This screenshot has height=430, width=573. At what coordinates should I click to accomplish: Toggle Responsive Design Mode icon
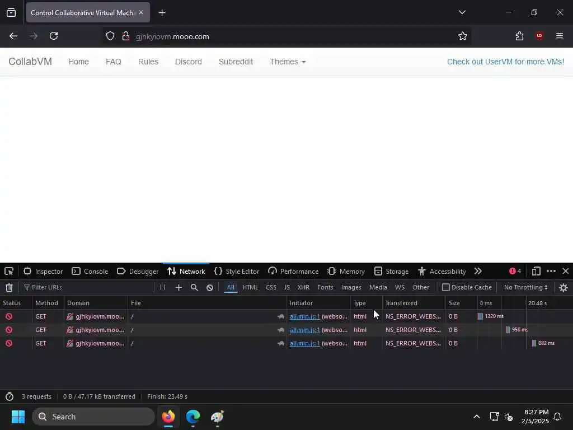(x=536, y=272)
